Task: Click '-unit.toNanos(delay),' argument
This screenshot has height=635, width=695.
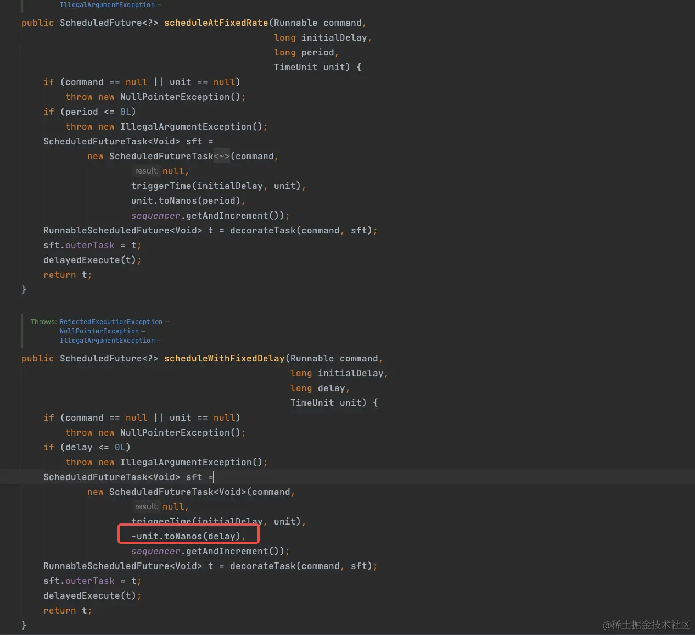Action: 188,537
